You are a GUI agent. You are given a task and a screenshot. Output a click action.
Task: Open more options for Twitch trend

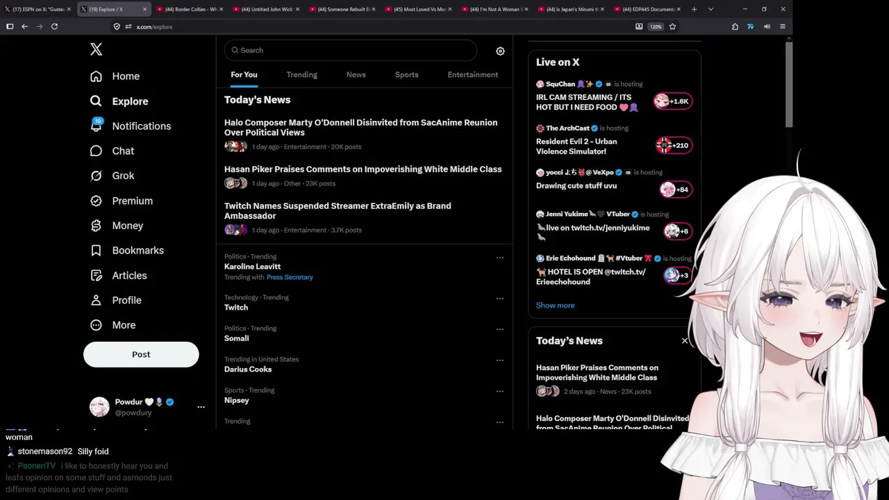pos(499,299)
